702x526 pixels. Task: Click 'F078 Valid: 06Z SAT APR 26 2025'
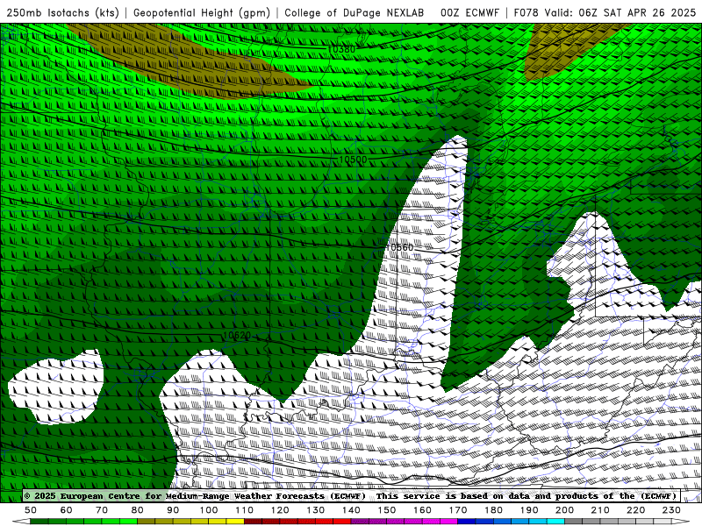tap(605, 12)
